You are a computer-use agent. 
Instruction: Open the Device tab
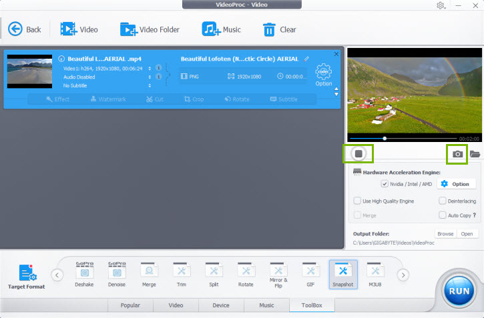click(x=220, y=305)
